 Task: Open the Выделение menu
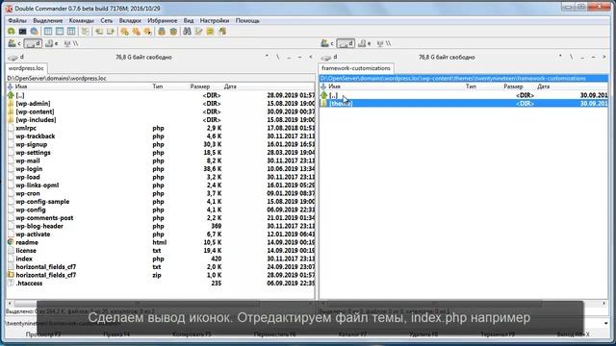(47, 20)
